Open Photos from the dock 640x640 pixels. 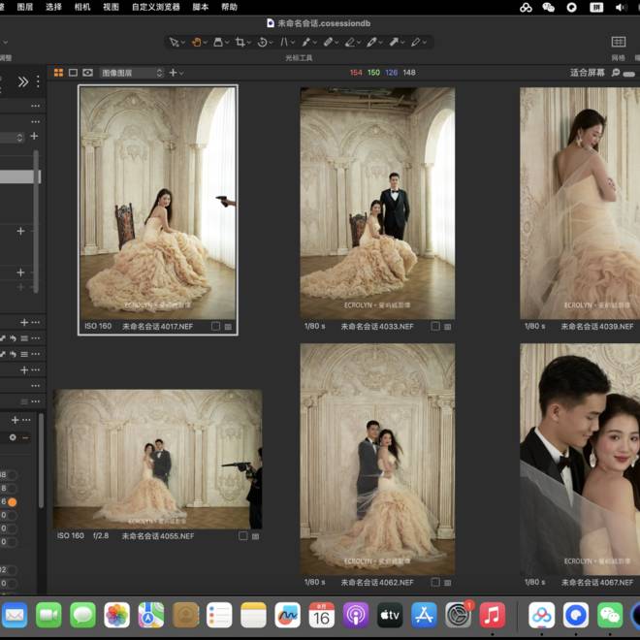coord(116,615)
